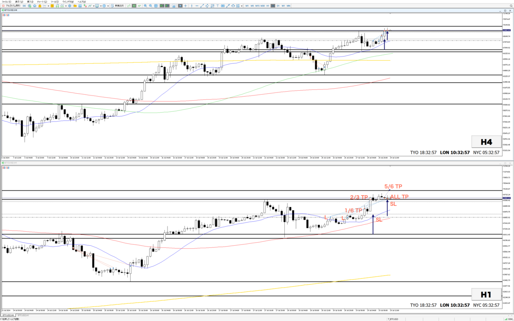Viewport: 514px width, 321px height.
Task: Select the W1 timeframe button
Action: (283, 6)
